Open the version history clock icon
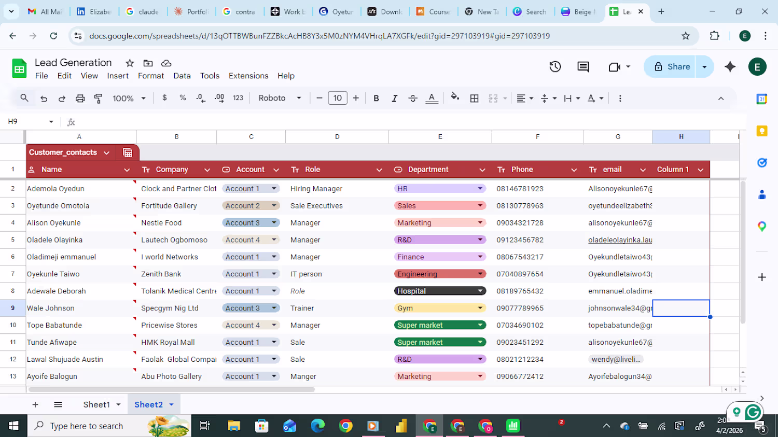The width and height of the screenshot is (778, 437). pyautogui.click(x=555, y=66)
